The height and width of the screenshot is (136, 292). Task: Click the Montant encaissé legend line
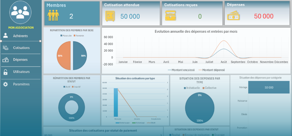coord(169,70)
